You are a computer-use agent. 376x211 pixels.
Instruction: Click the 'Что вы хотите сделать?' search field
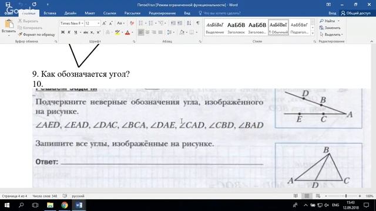pos(219,13)
